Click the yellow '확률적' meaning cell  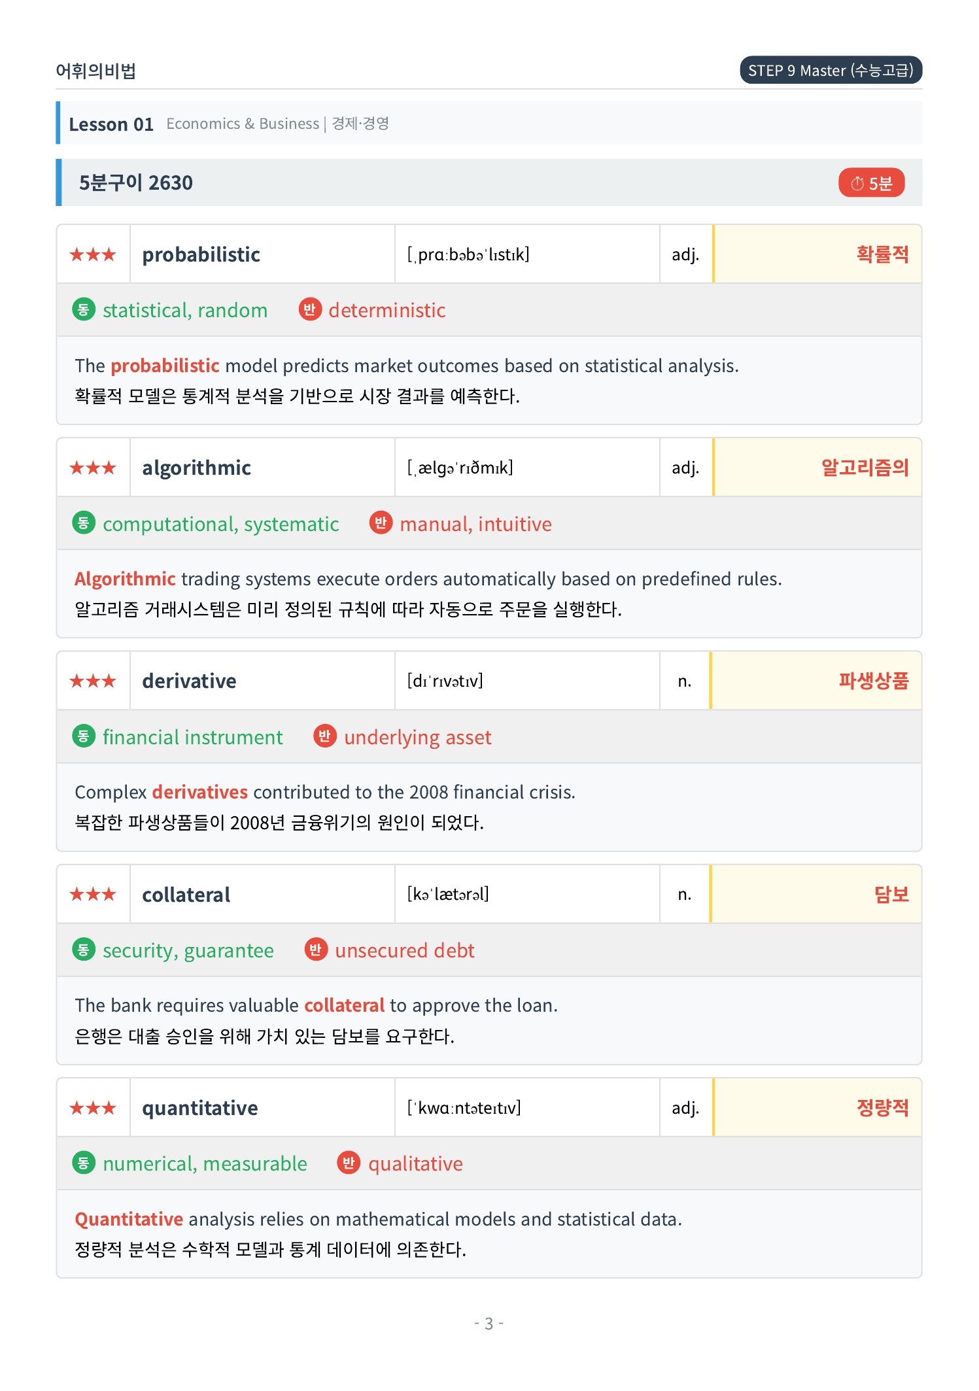817,254
